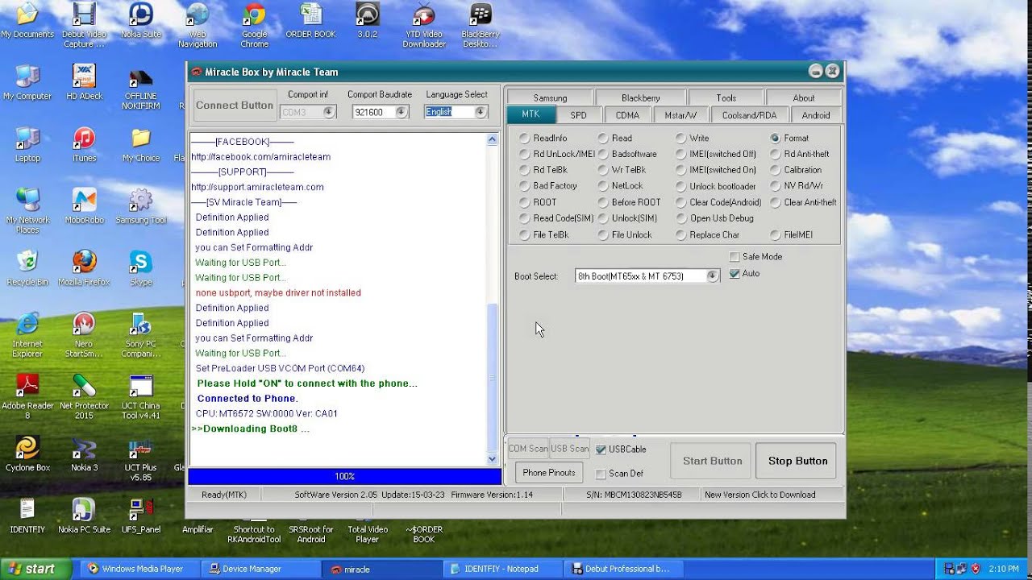
Task: Switch to the Samsung tab
Action: click(x=550, y=97)
